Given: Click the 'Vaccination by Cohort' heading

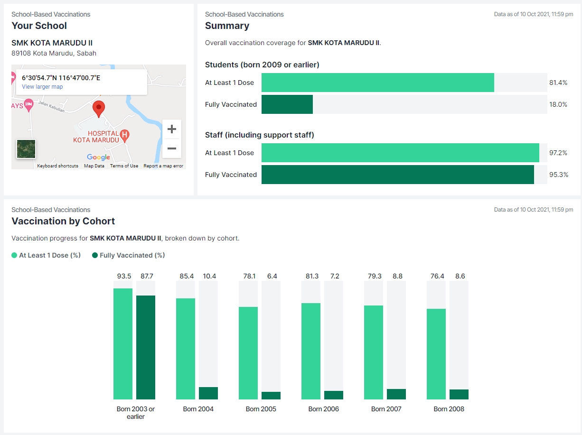Looking at the screenshot, I should tap(63, 221).
